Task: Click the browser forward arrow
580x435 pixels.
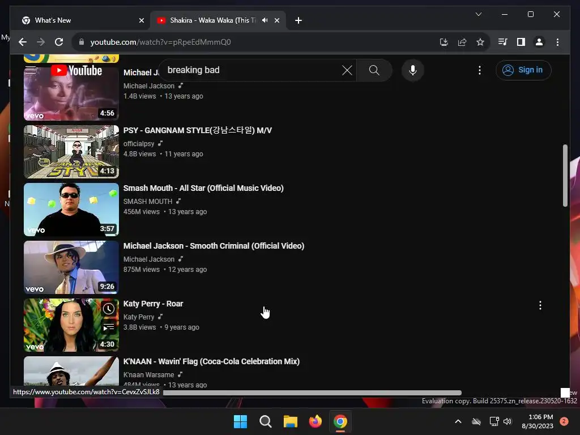Action: pyautogui.click(x=41, y=42)
